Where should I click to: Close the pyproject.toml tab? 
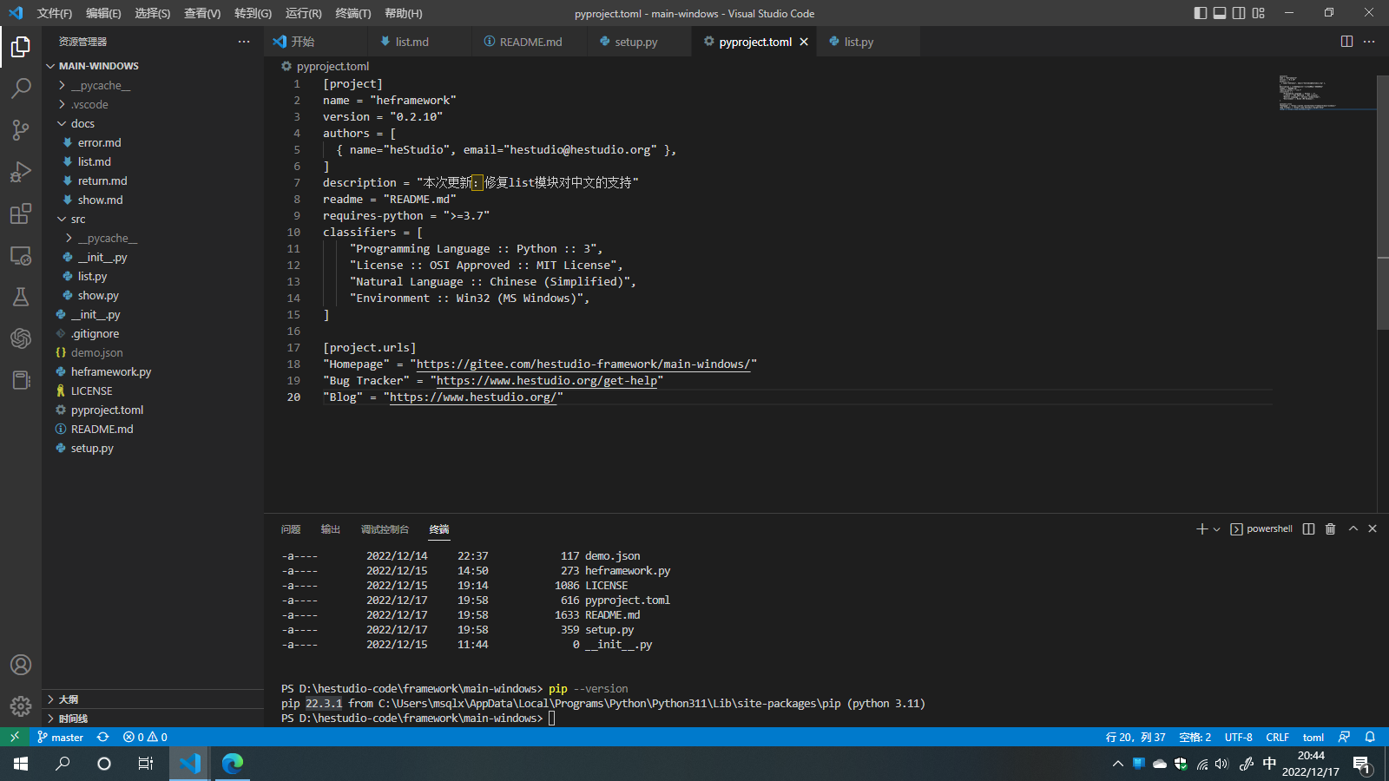pos(804,42)
